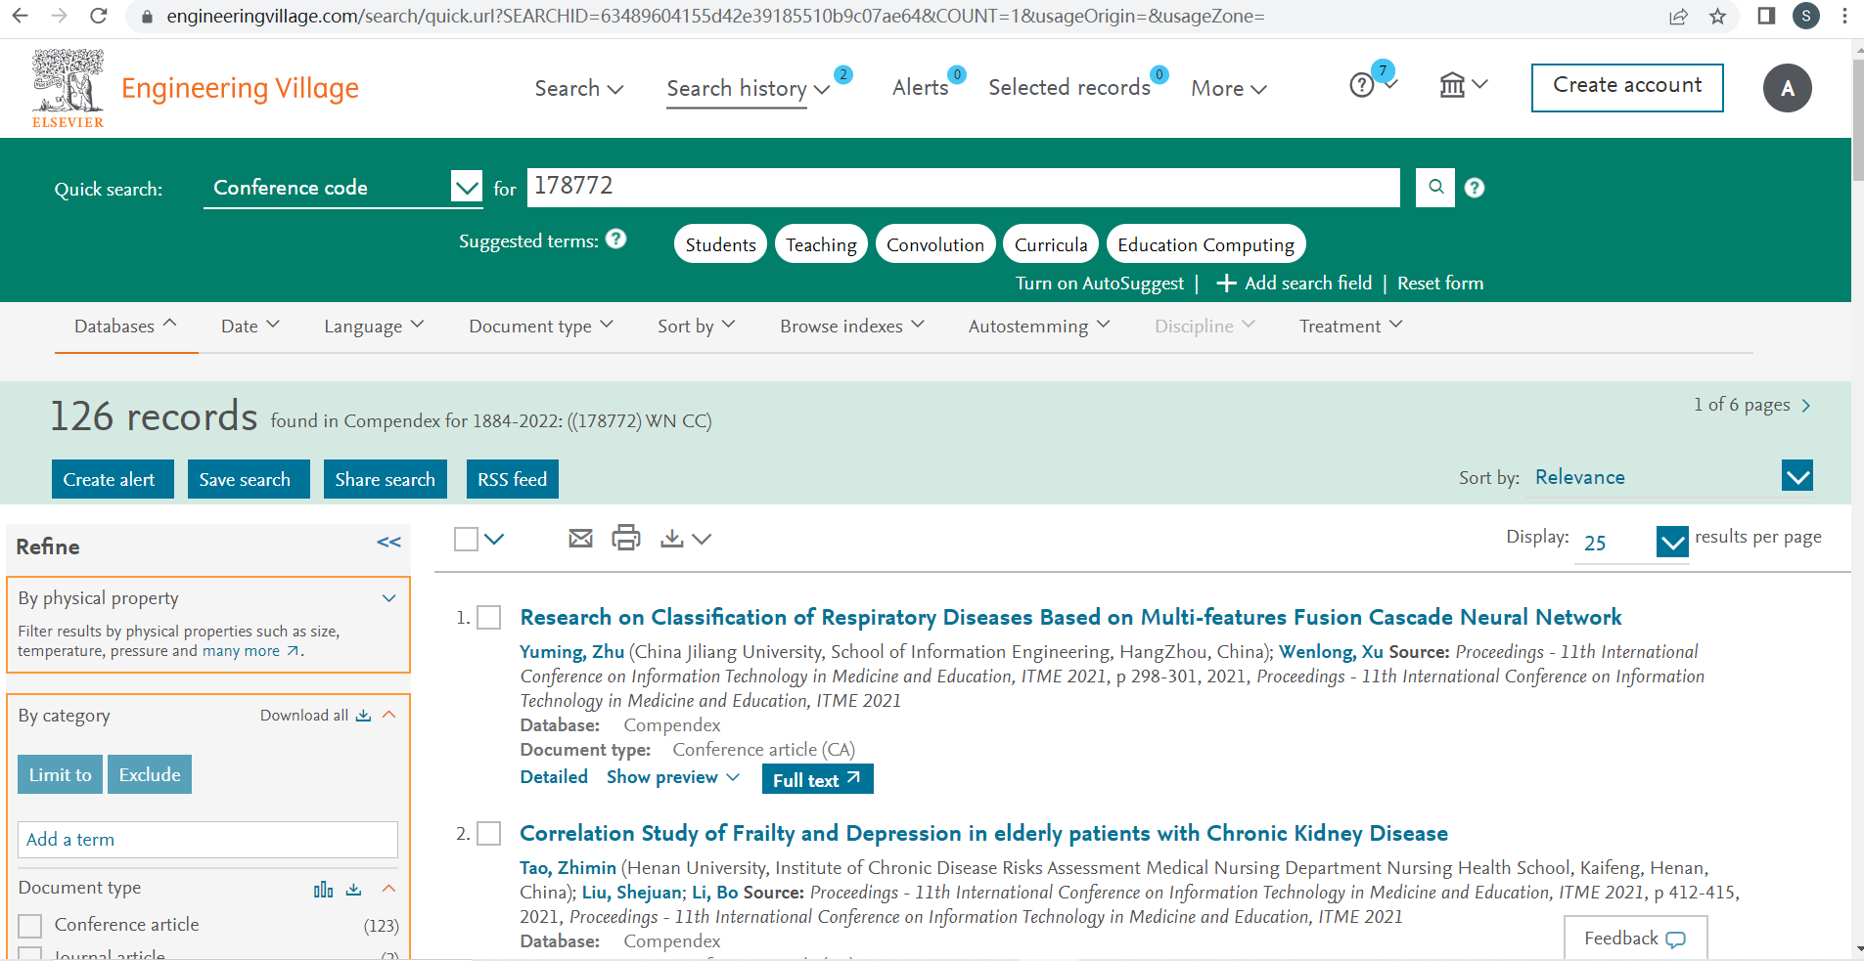This screenshot has width=1864, height=961.
Task: Open the help question mark in header
Action: [1362, 86]
